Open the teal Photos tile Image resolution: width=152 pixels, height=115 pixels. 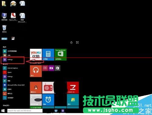click(x=73, y=100)
